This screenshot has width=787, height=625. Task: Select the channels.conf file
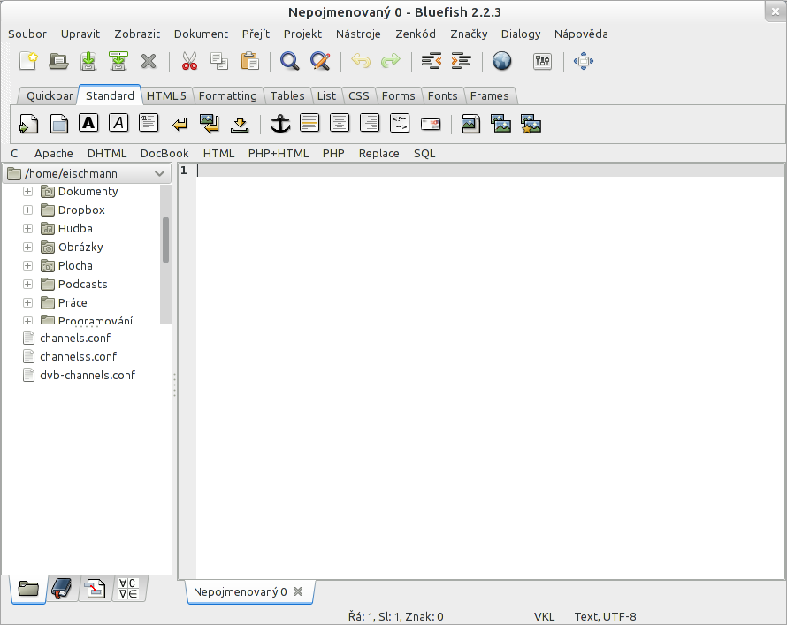click(x=74, y=338)
